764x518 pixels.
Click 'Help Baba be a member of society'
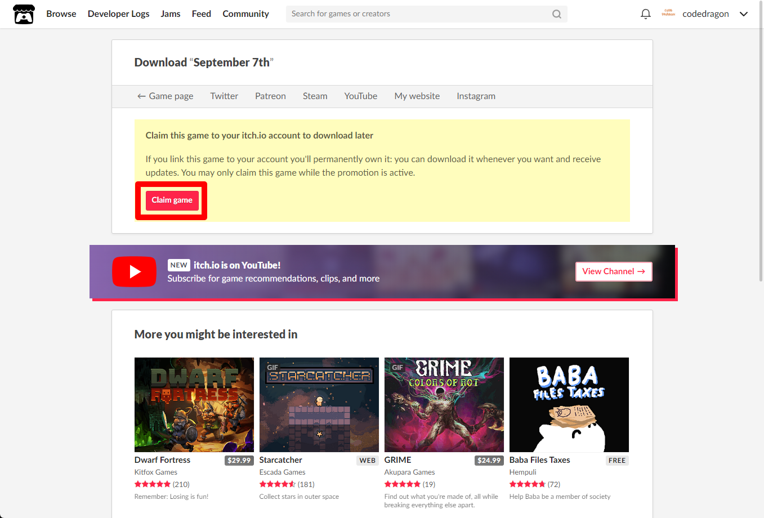[x=560, y=497]
